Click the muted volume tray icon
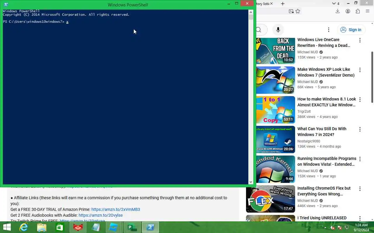The image size is (374, 233). pos(332,227)
